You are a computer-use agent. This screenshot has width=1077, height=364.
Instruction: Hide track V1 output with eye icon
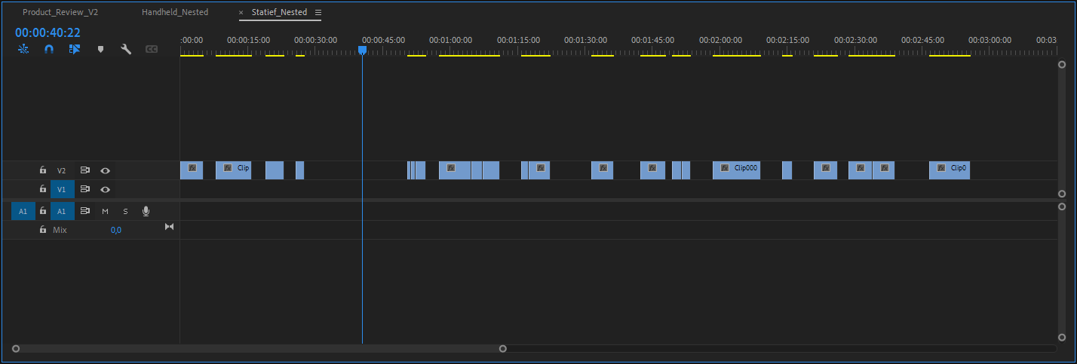(106, 189)
